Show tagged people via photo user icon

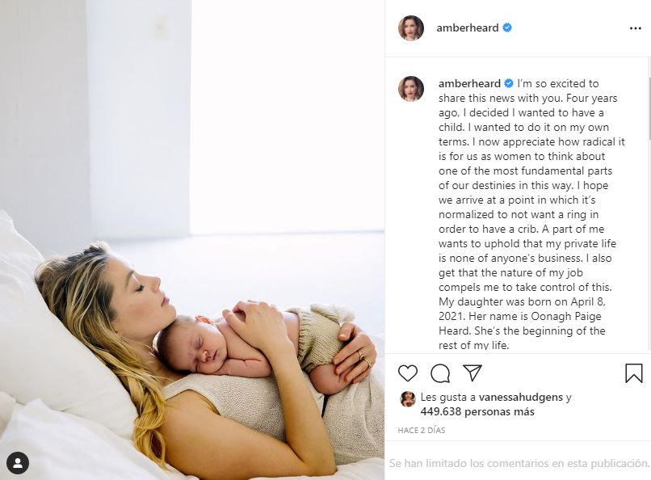tap(18, 462)
